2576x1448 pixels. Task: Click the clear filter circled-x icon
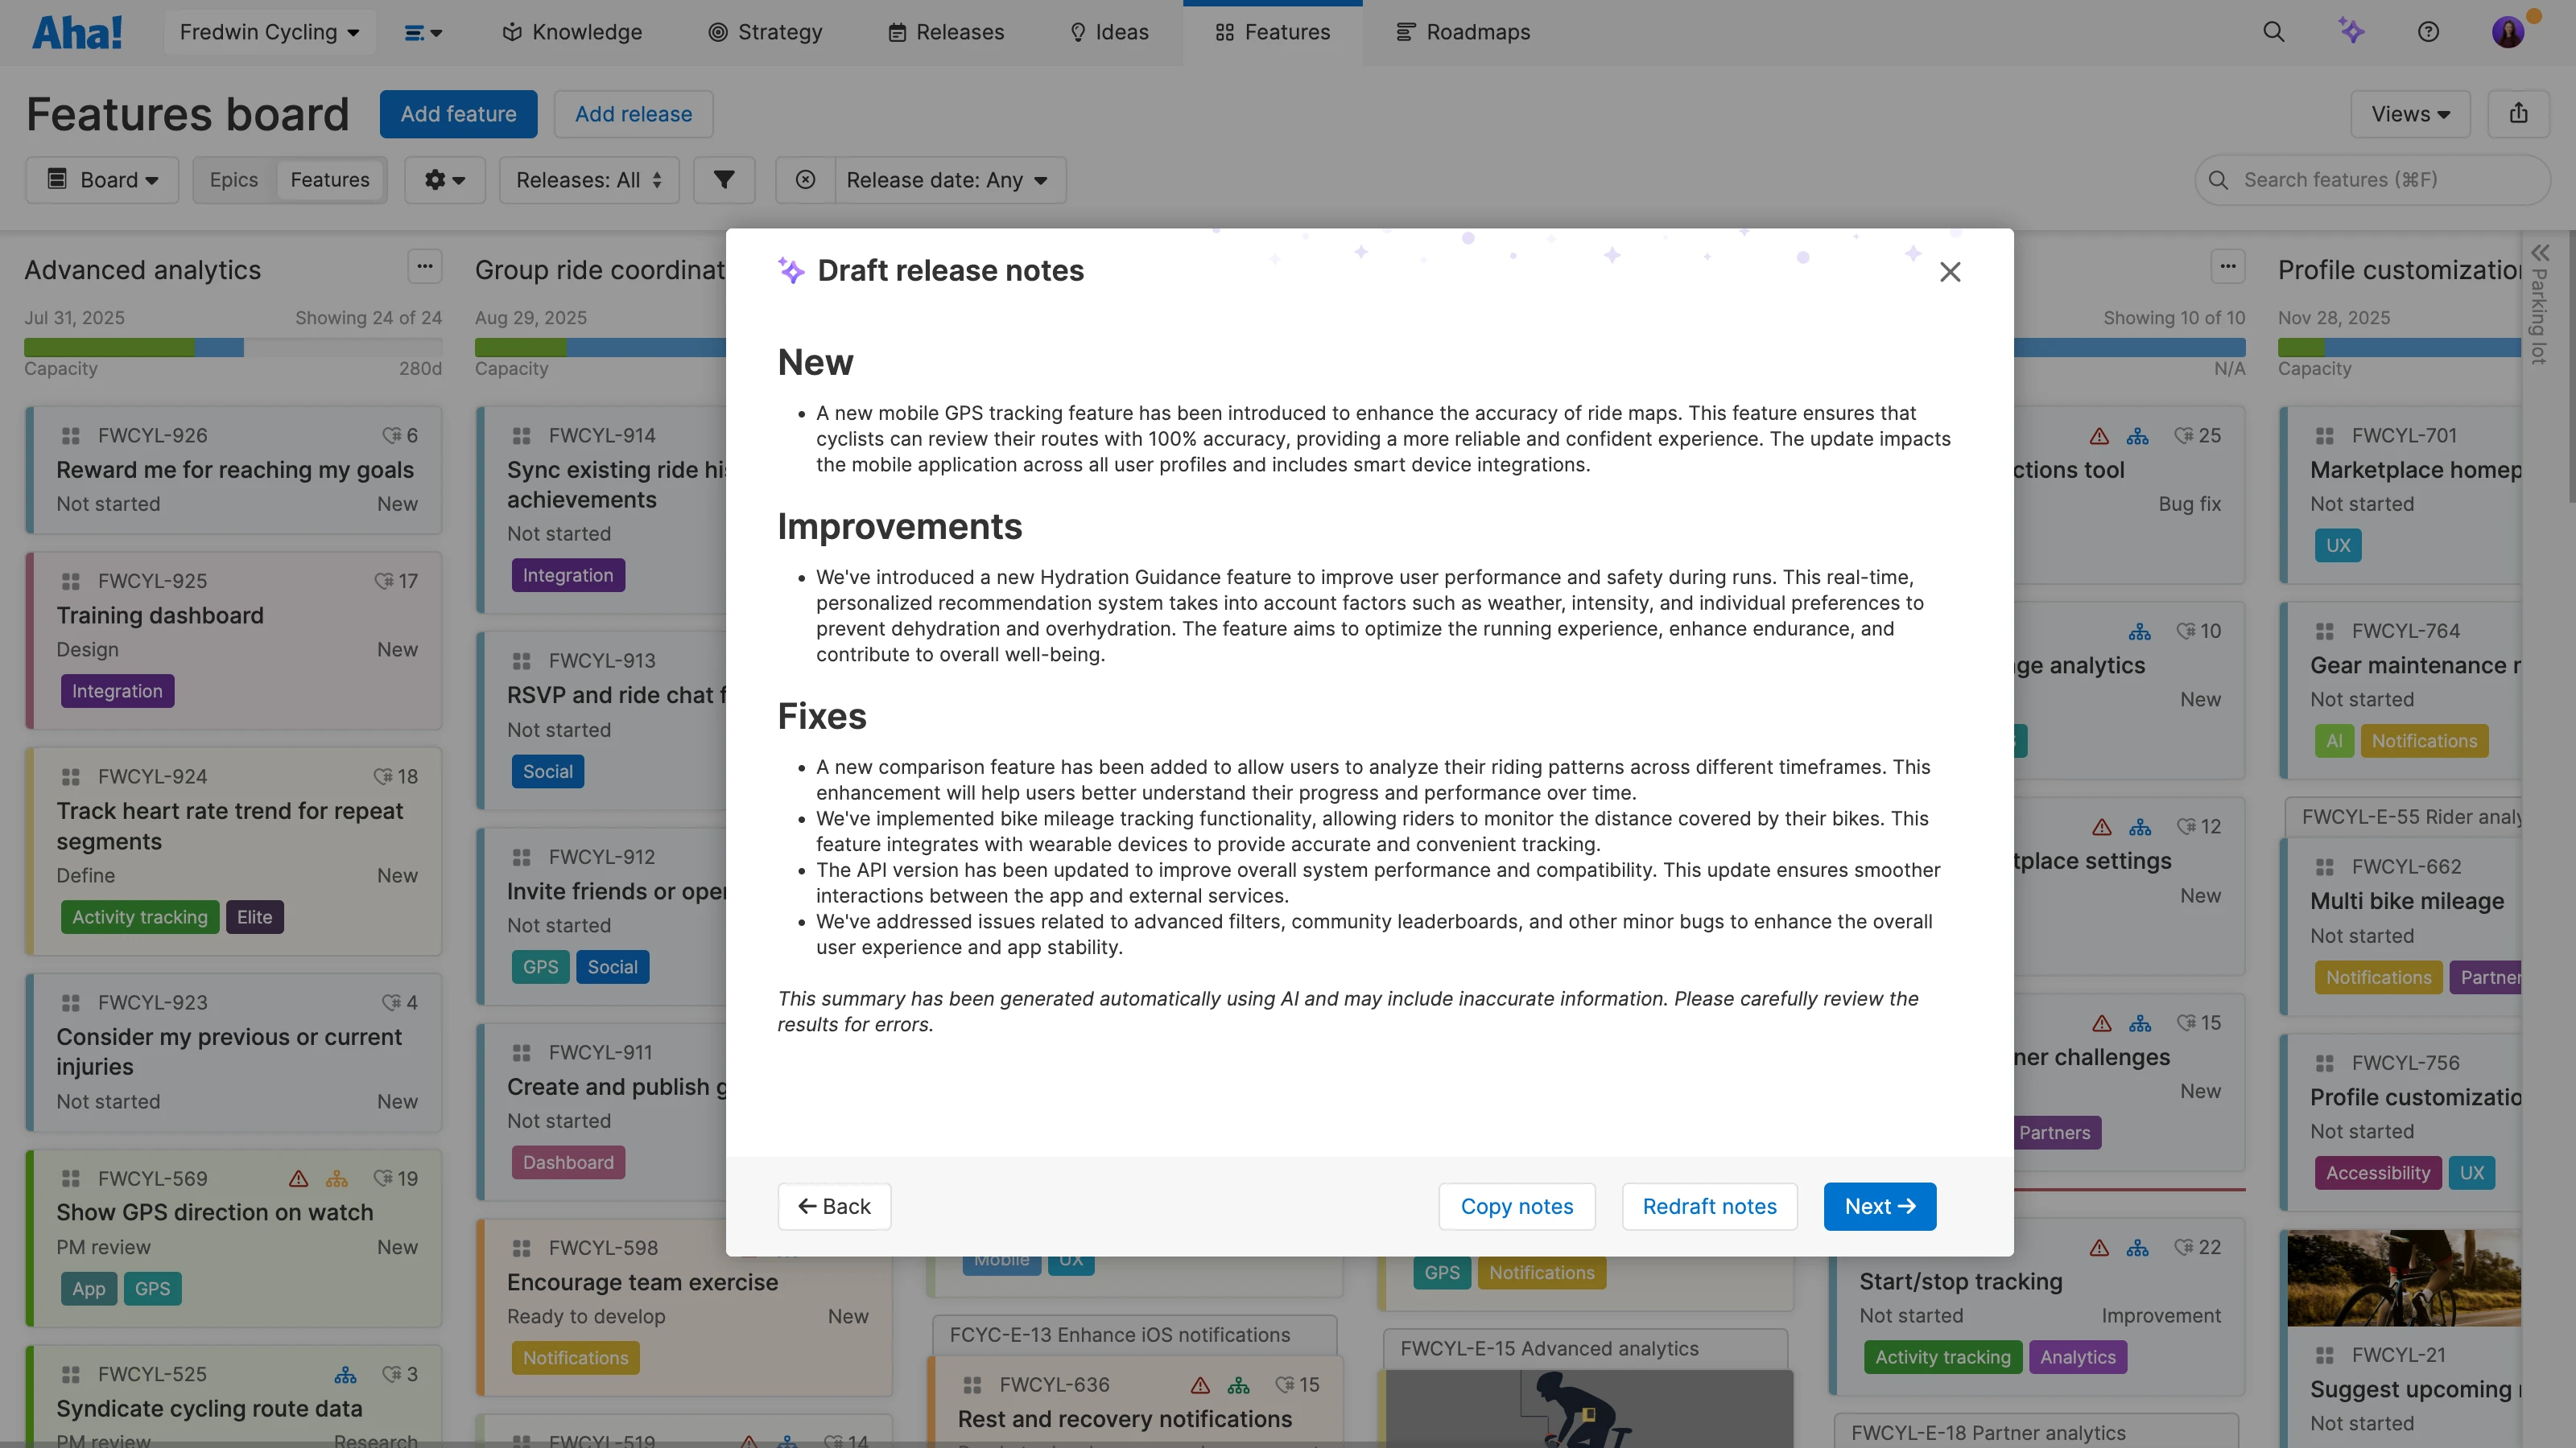pyautogui.click(x=804, y=180)
